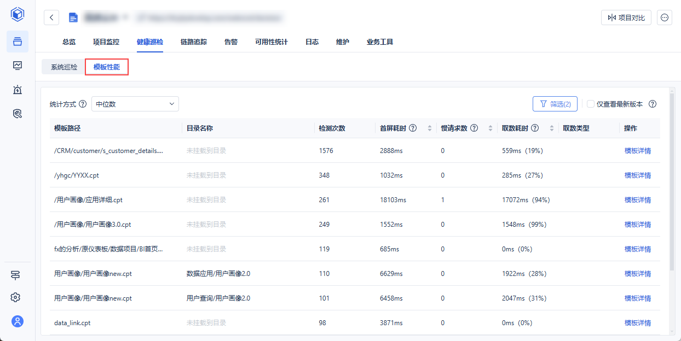Click directory 用户查询/用户画像2.0
681x341 pixels.
click(x=218, y=298)
